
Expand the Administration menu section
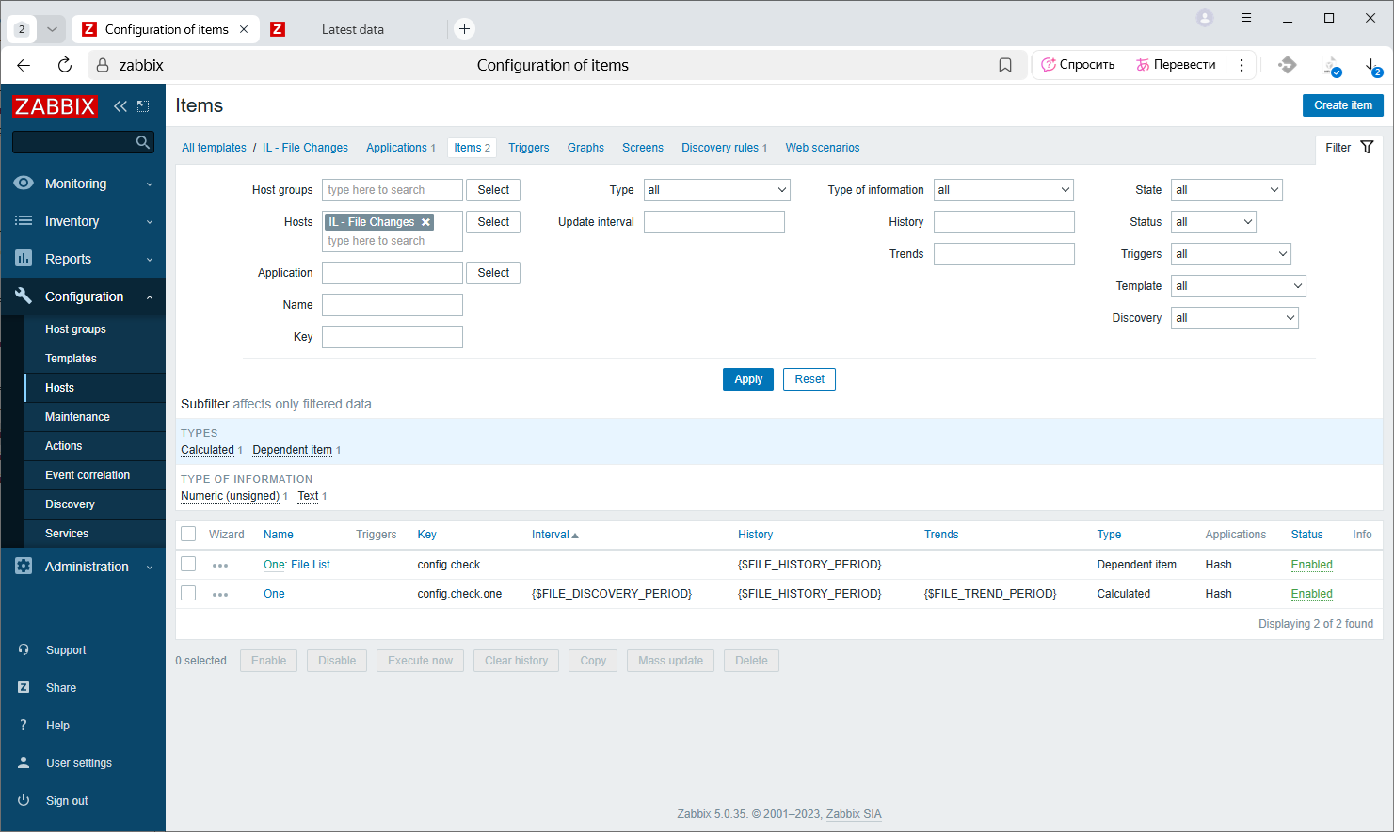[83, 567]
